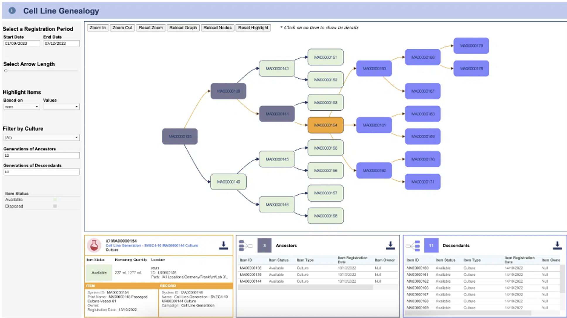
Task: Open the Highlight Based on dropdown
Action: [21, 107]
